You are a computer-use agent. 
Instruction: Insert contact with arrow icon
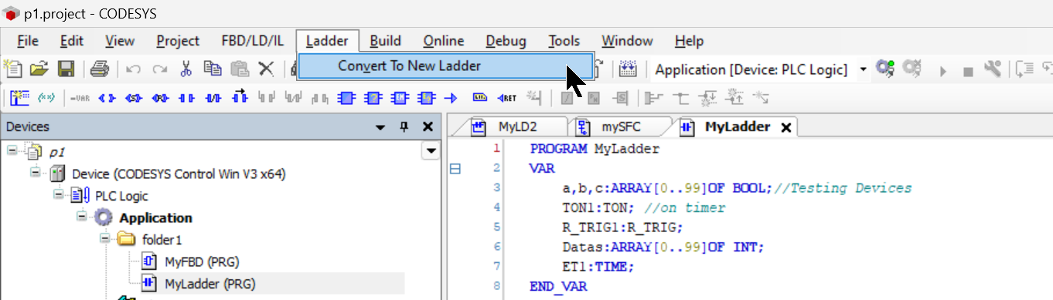coord(240,96)
